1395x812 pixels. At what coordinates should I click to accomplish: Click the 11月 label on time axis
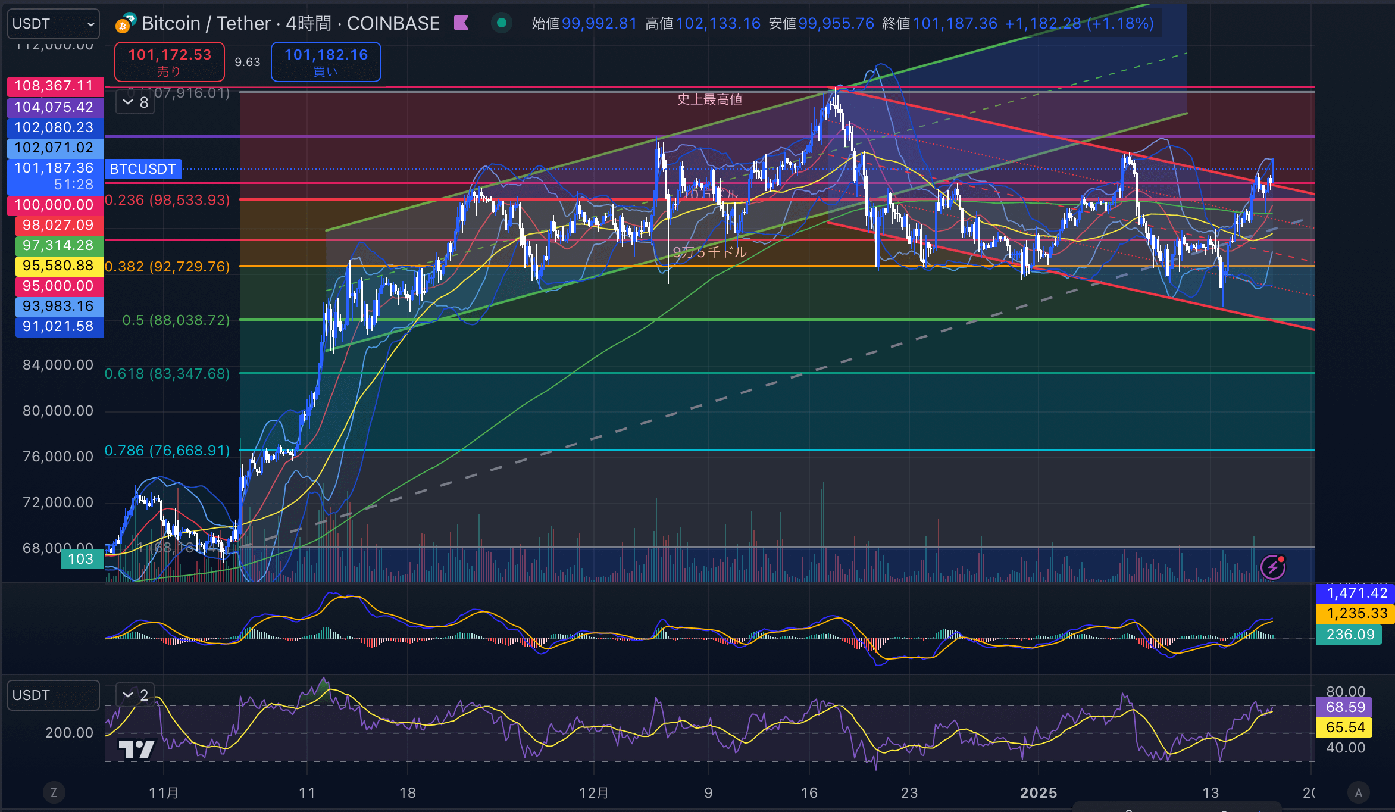[x=164, y=793]
